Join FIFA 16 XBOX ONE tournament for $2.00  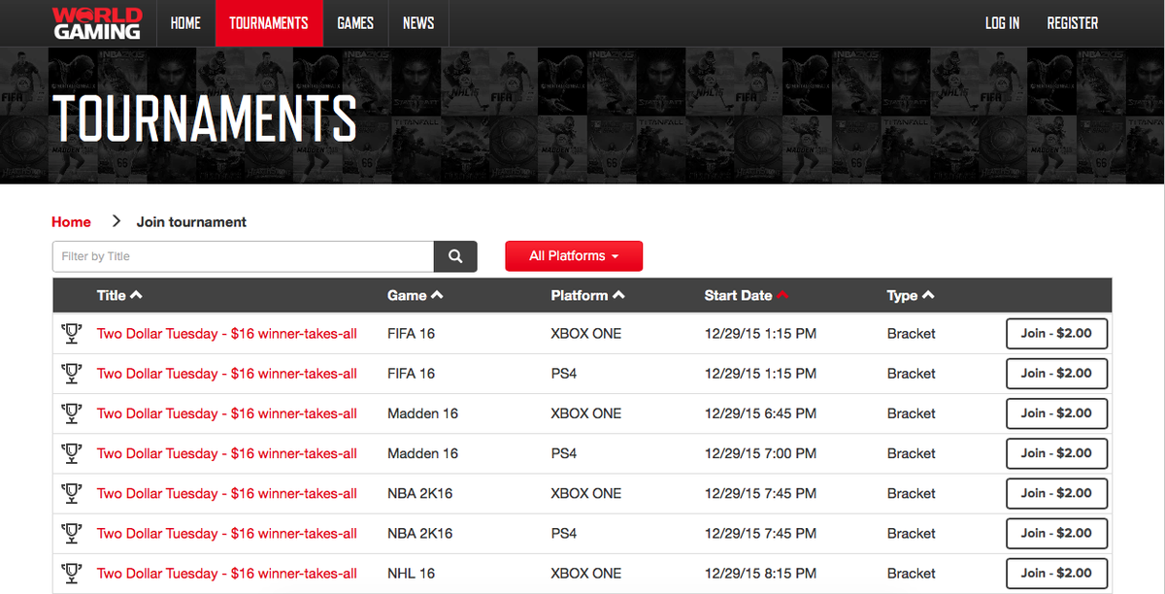coord(1056,333)
